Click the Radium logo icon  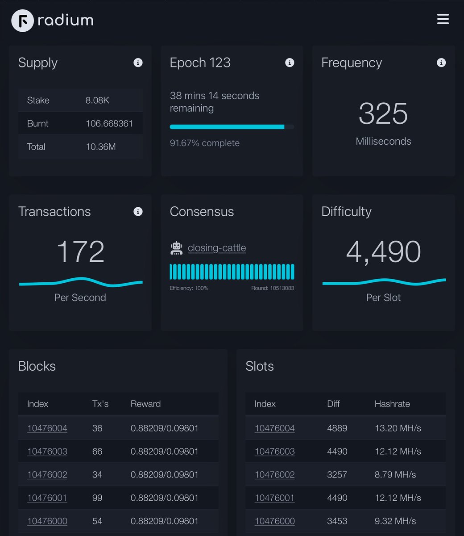pos(22,21)
